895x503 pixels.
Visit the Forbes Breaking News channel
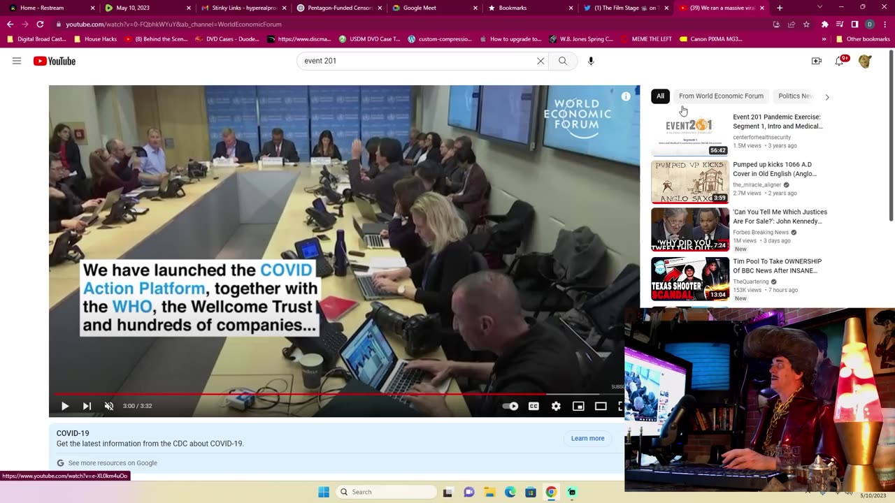[761, 233]
